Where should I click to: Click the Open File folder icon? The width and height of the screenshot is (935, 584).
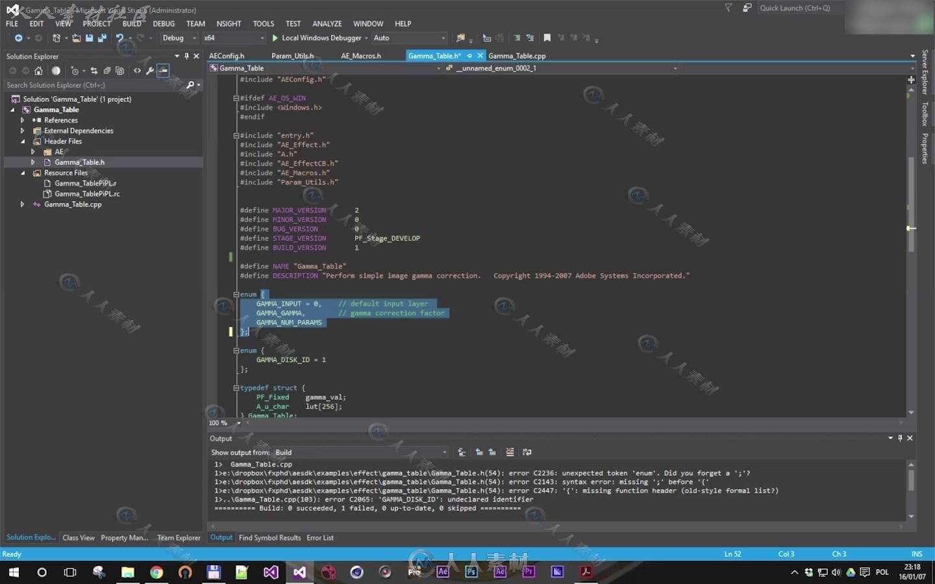pos(77,38)
